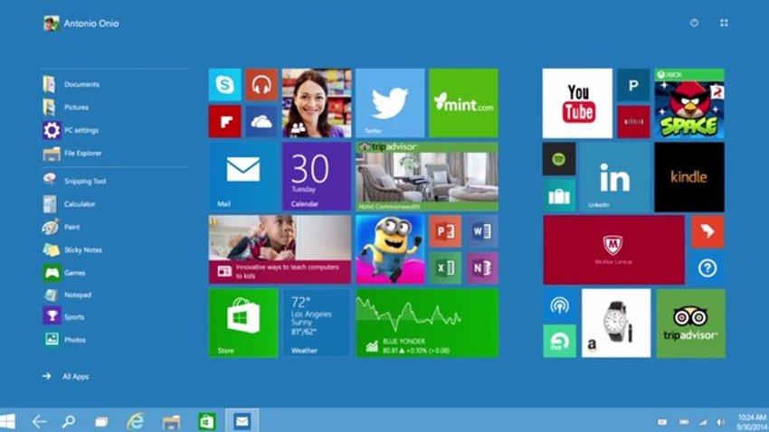Open the Minion game tile
This screenshot has width=769, height=432.
(x=391, y=249)
